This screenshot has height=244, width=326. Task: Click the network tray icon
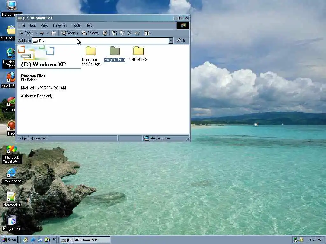tap(295, 240)
